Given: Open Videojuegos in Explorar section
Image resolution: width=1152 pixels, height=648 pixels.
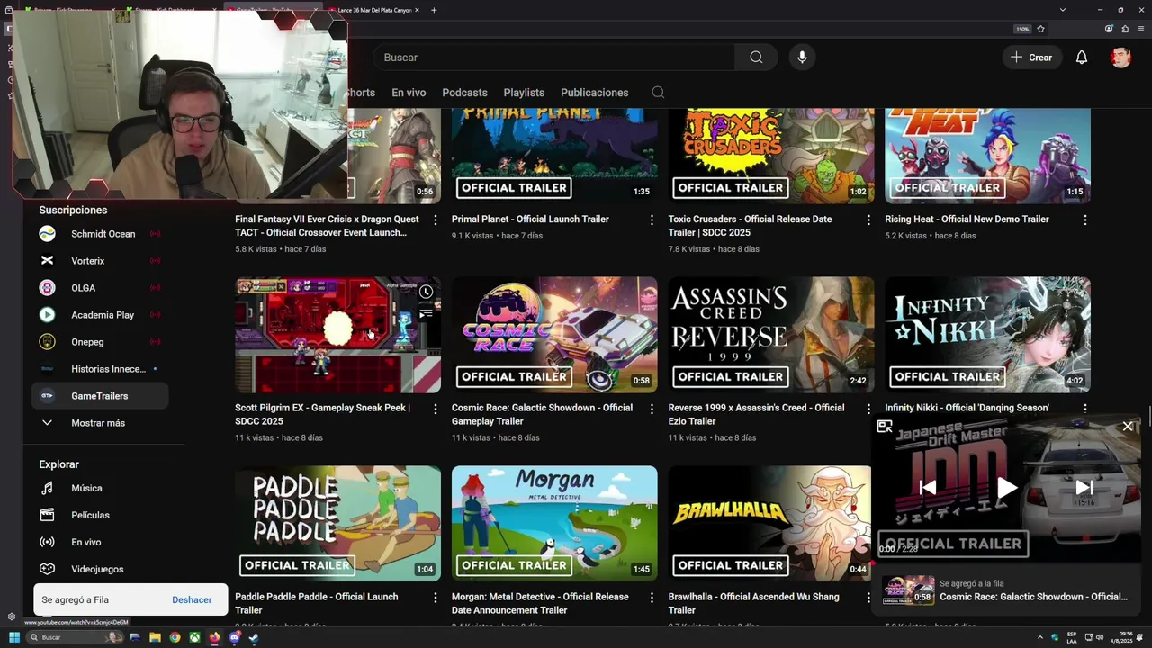Looking at the screenshot, I should click(99, 569).
